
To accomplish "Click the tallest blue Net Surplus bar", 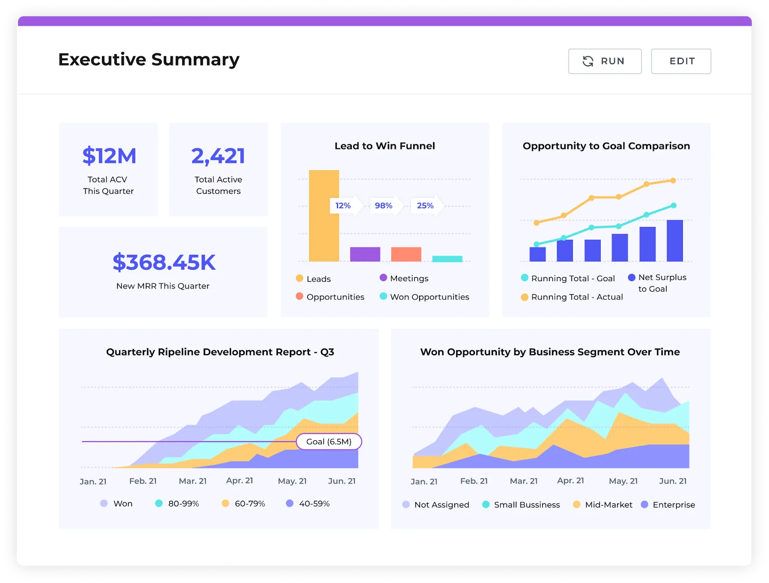I will tap(675, 241).
